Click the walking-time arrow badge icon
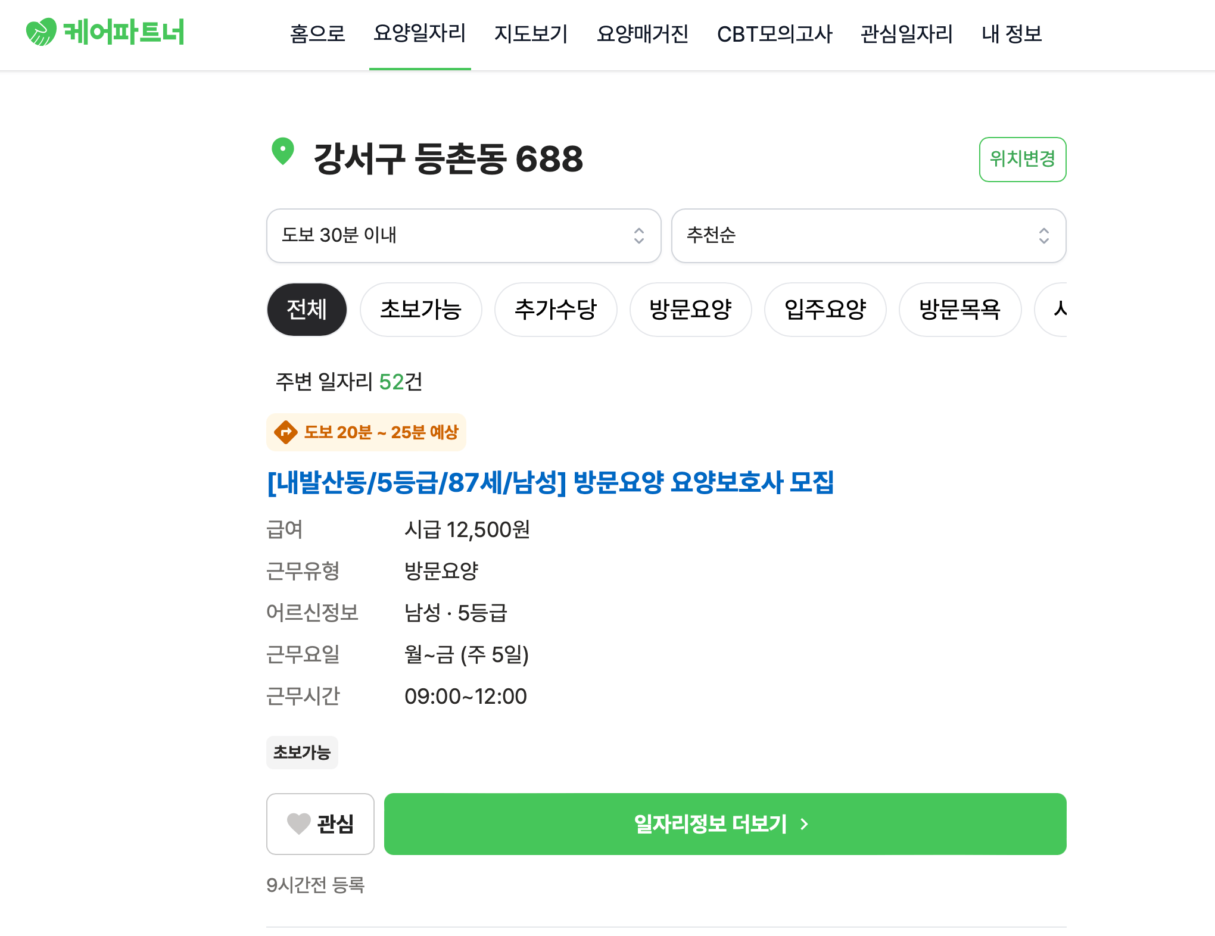This screenshot has width=1215, height=936. coord(286,432)
